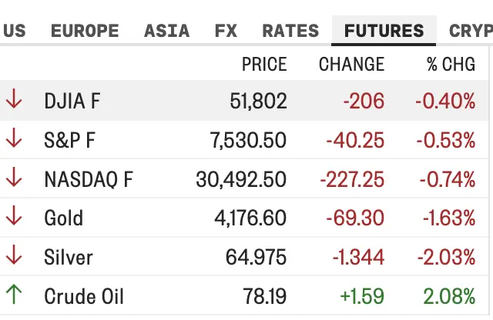Open the Gold futures quote
The image size is (493, 320).
[x=63, y=218]
